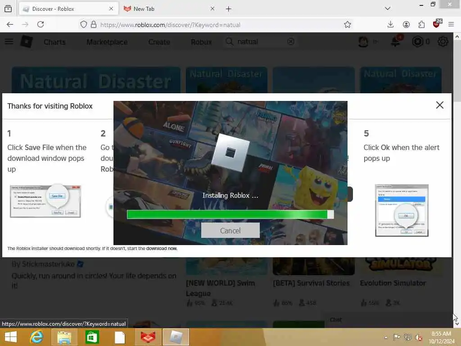Show site security padlock info
This screenshot has height=346, width=461.
coord(94,24)
